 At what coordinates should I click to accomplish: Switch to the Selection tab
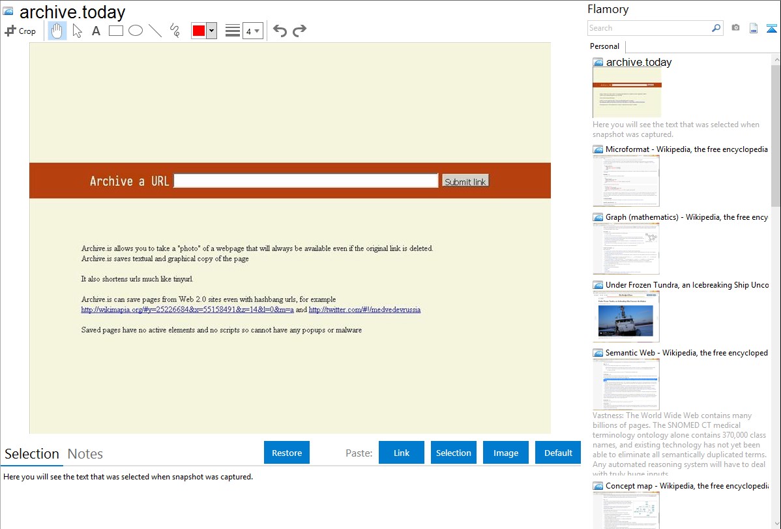32,454
